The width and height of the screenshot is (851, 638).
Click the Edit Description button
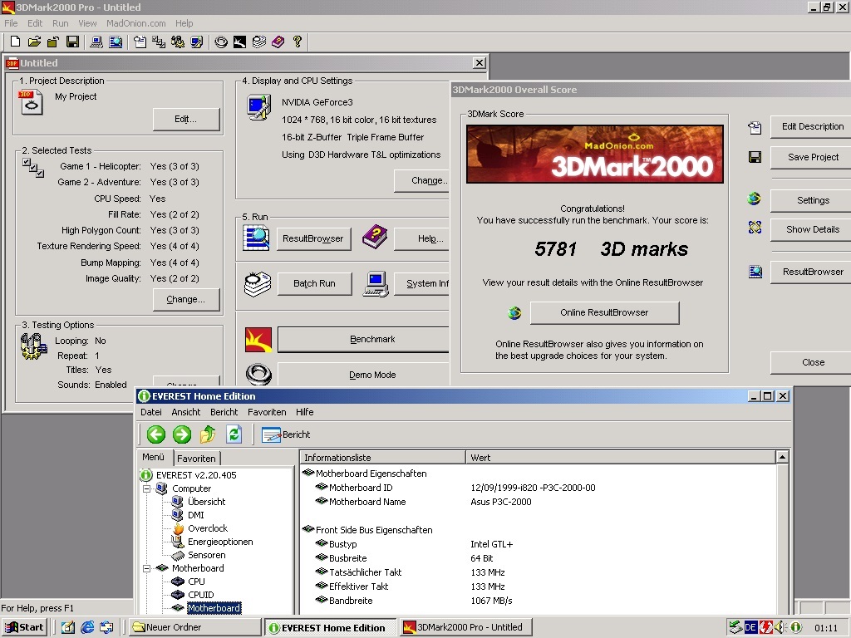pyautogui.click(x=812, y=126)
